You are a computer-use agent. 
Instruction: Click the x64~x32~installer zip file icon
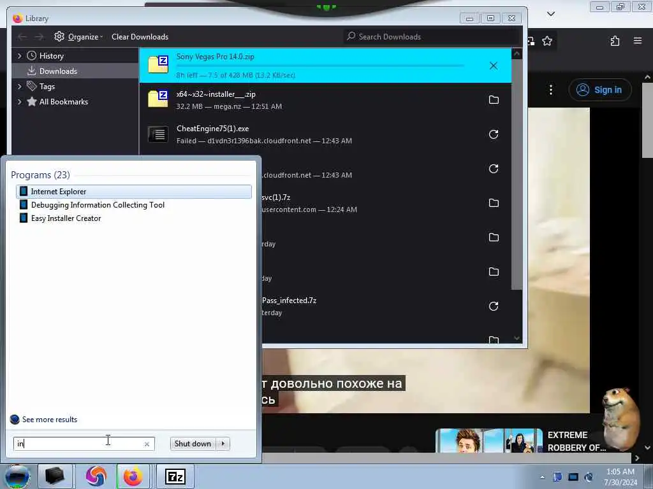pos(158,99)
